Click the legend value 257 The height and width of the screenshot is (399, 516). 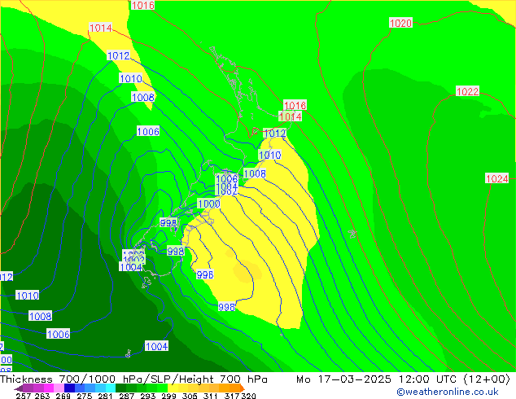(x=24, y=396)
